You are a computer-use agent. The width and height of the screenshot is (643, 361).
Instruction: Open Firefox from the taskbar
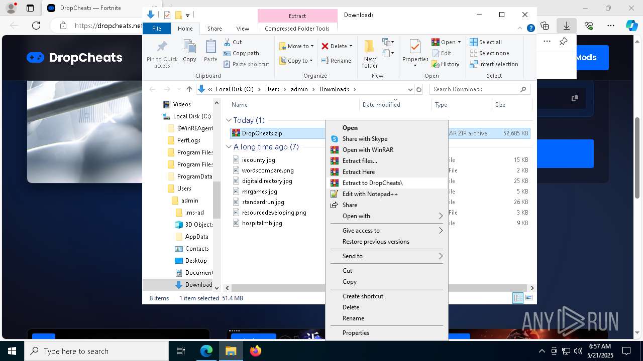[x=256, y=351]
